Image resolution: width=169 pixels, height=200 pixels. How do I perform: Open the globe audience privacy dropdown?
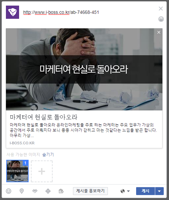coord(125,191)
